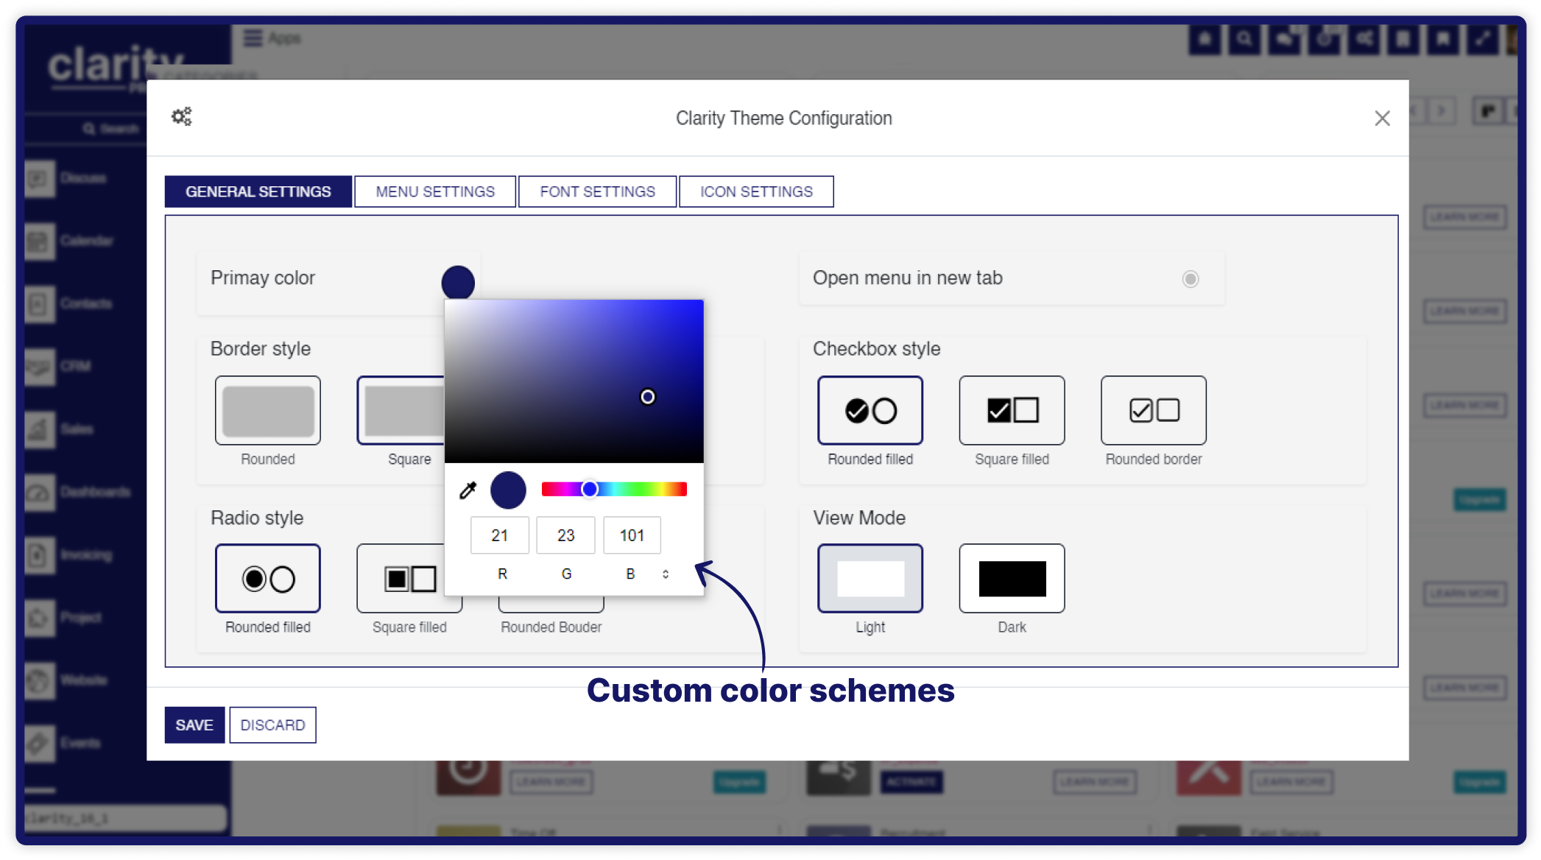Screen dimensions: 1541x860
Task: Open the Font Settings tab
Action: (x=597, y=191)
